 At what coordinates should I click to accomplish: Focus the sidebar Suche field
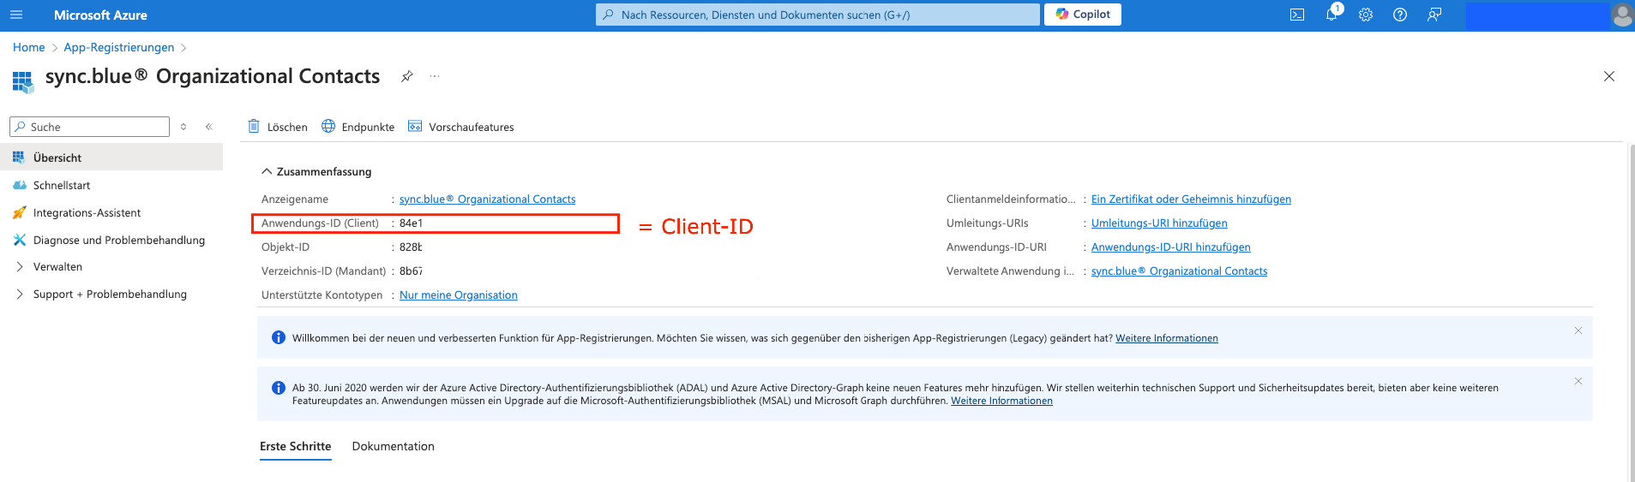89,127
